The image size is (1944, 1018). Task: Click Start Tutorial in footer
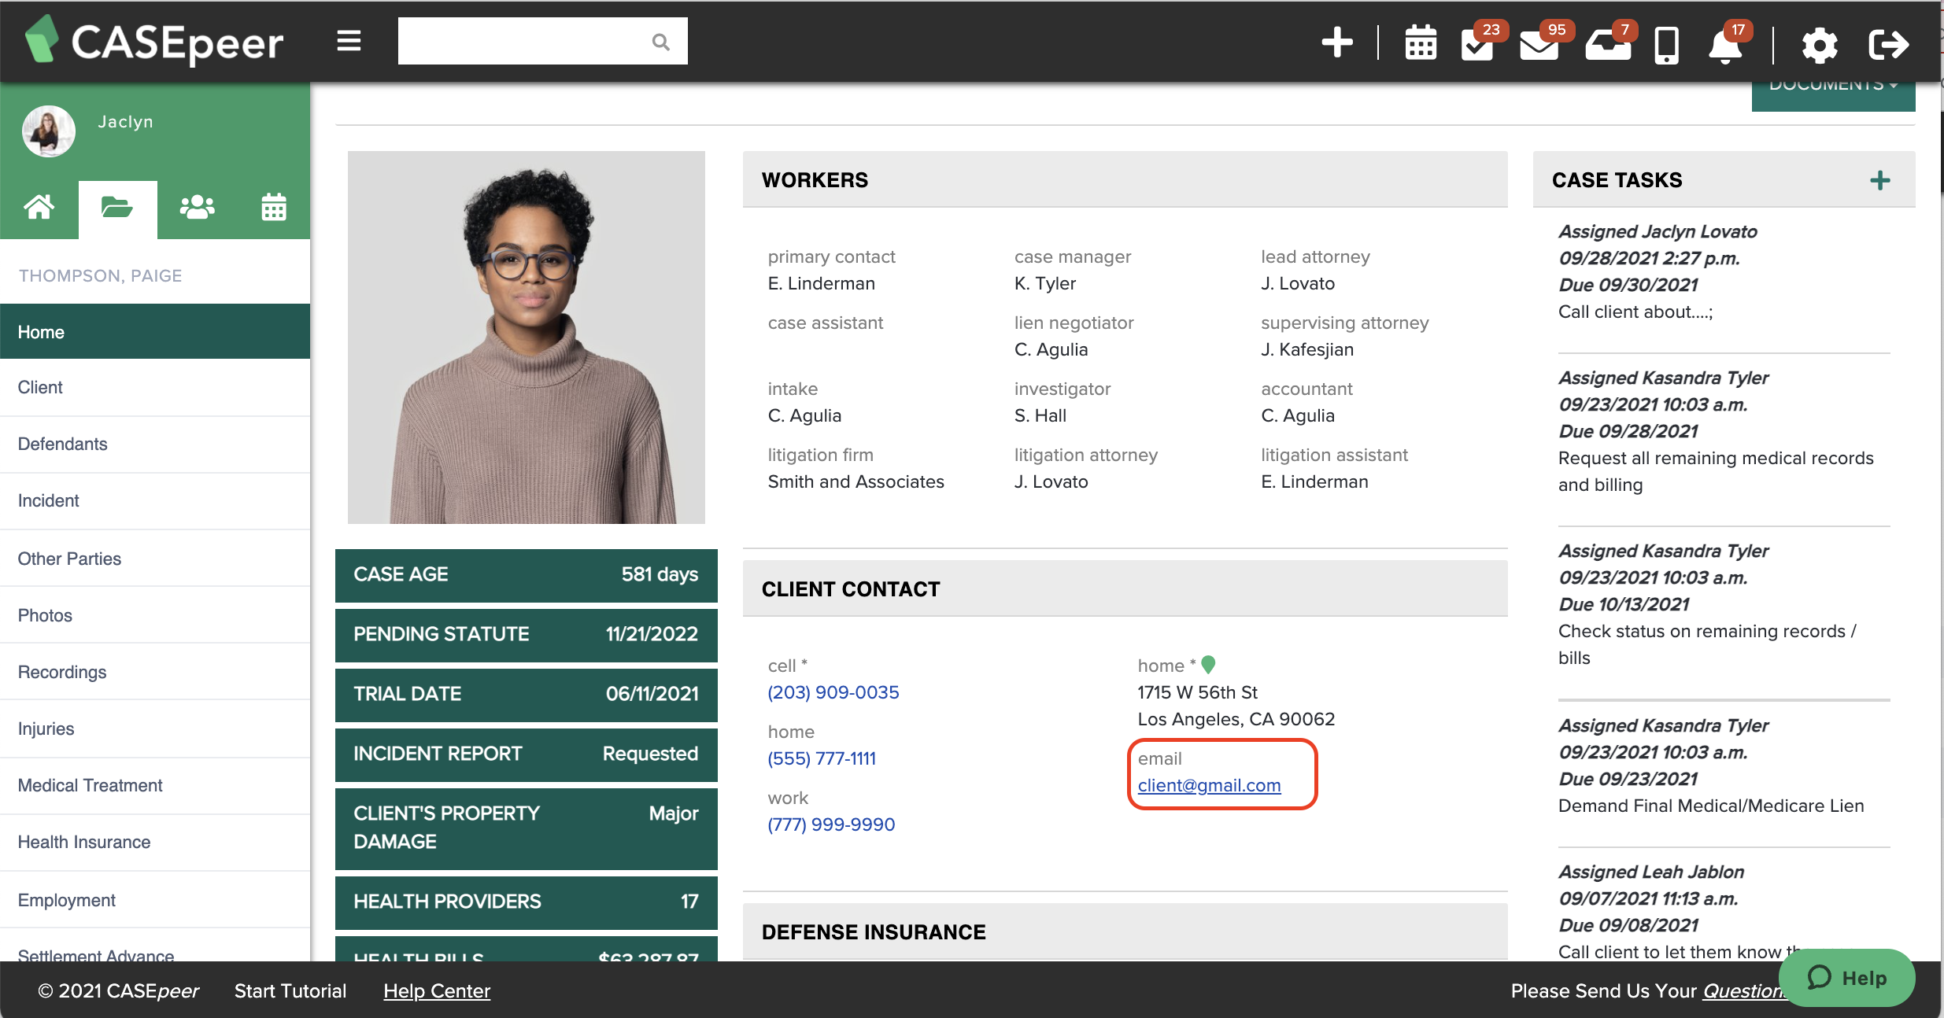tap(290, 991)
